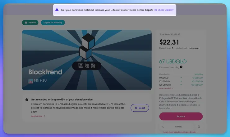Click the Re-check Eligibility link
The height and width of the screenshot is (137, 230).
click(x=164, y=10)
